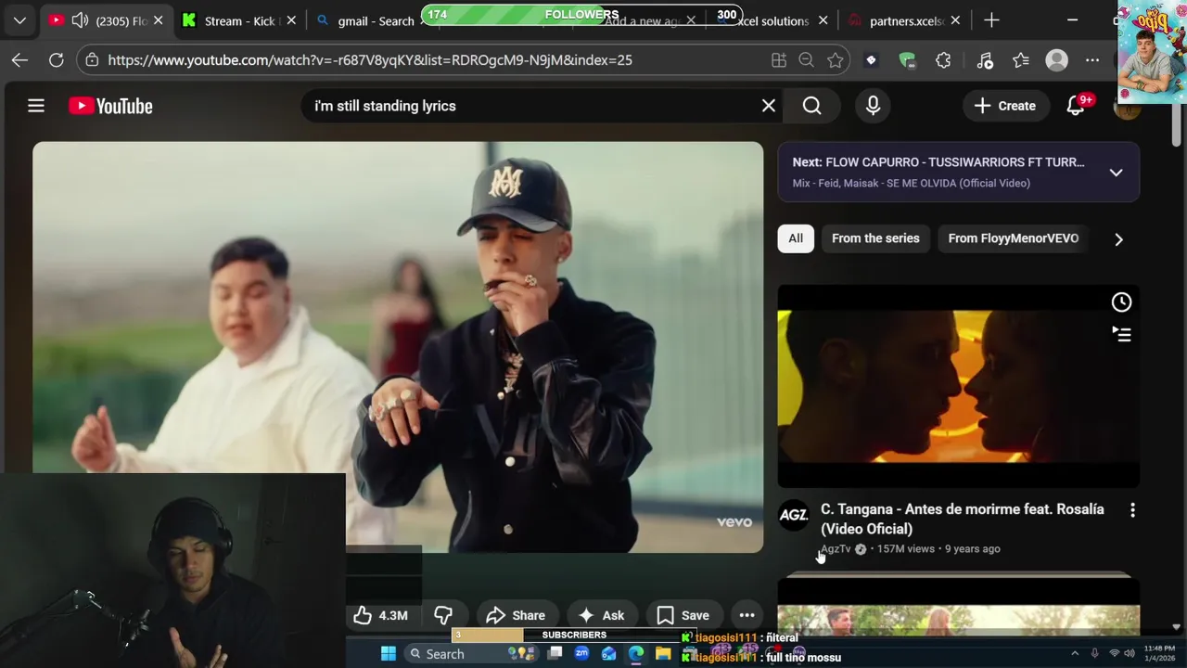The image size is (1187, 668).
Task: Save the video to a playlist
Action: tap(683, 615)
